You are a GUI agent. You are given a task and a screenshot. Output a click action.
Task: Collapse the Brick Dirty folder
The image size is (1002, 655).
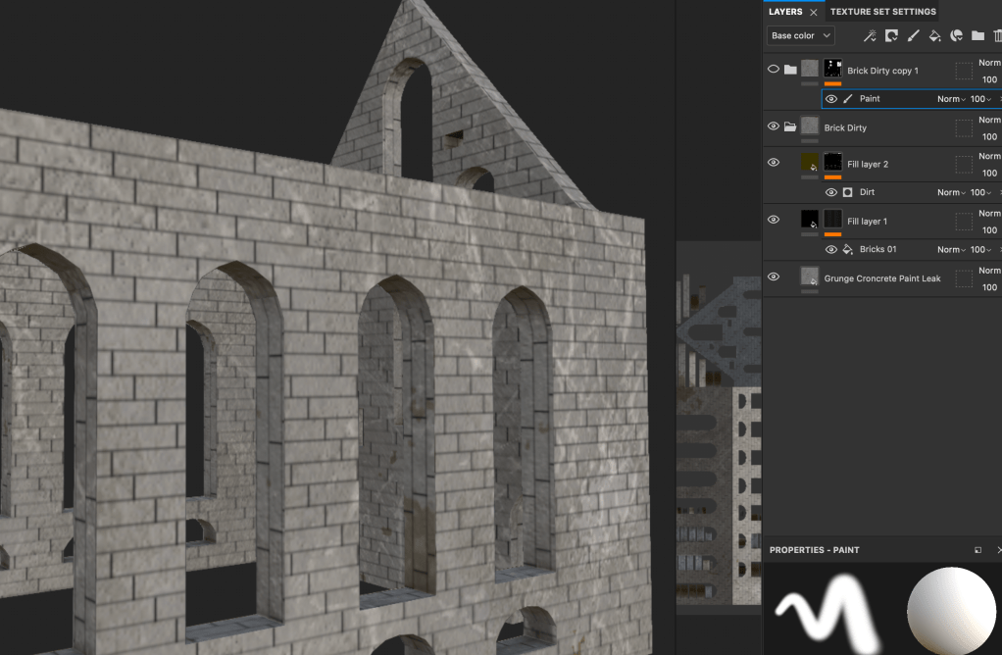coord(790,127)
